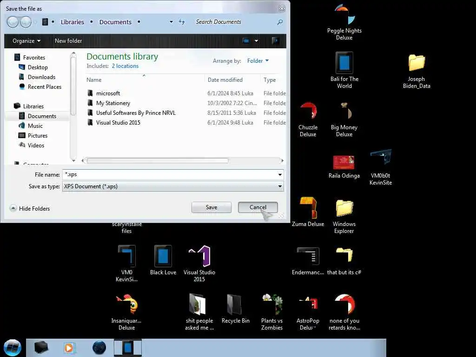Open Organize dropdown menu

point(26,41)
